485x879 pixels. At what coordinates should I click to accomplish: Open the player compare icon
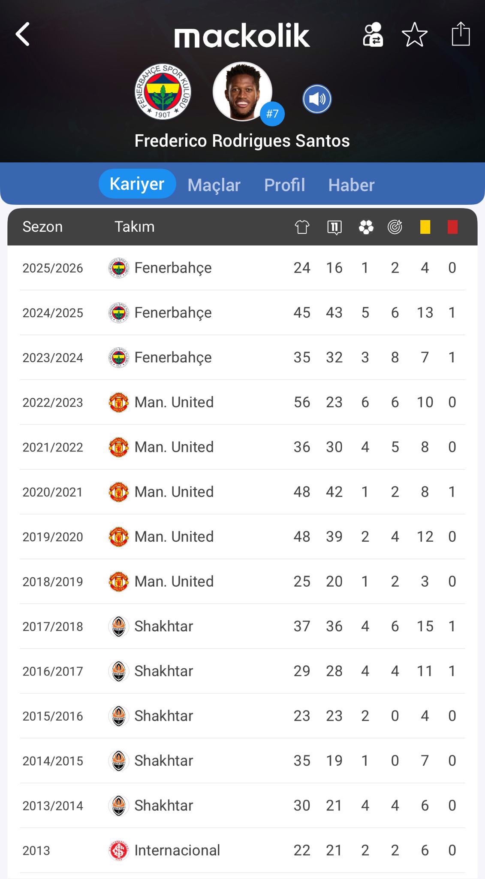(373, 34)
